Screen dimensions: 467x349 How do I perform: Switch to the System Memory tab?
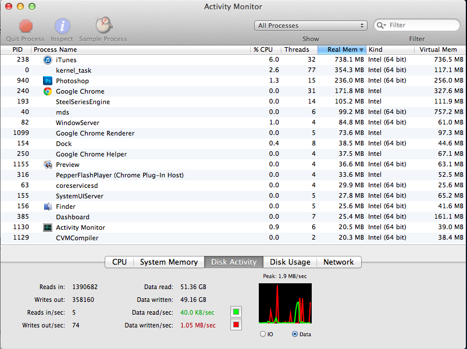(169, 262)
